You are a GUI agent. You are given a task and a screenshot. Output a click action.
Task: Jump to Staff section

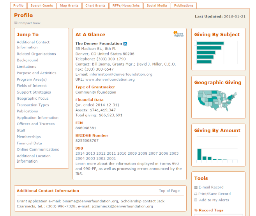pyautogui.click(x=21, y=130)
